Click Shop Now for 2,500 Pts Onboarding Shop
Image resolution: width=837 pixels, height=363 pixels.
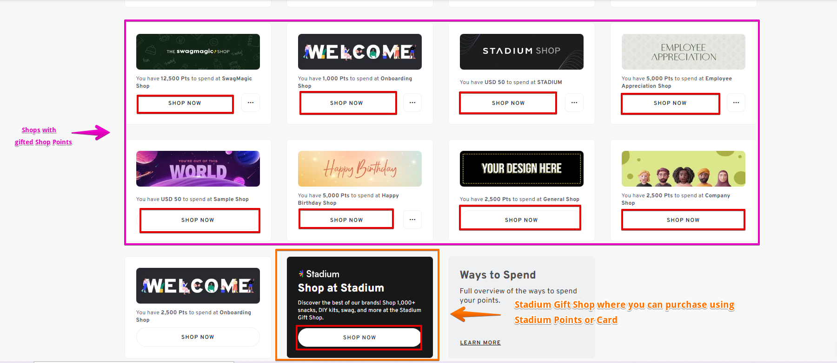pyautogui.click(x=198, y=337)
